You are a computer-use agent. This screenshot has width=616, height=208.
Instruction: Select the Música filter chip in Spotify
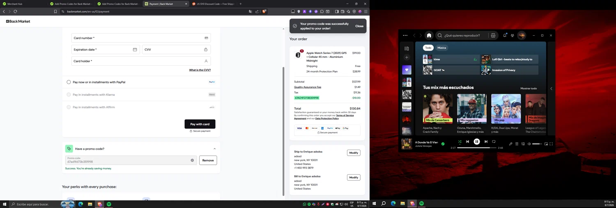tap(441, 48)
